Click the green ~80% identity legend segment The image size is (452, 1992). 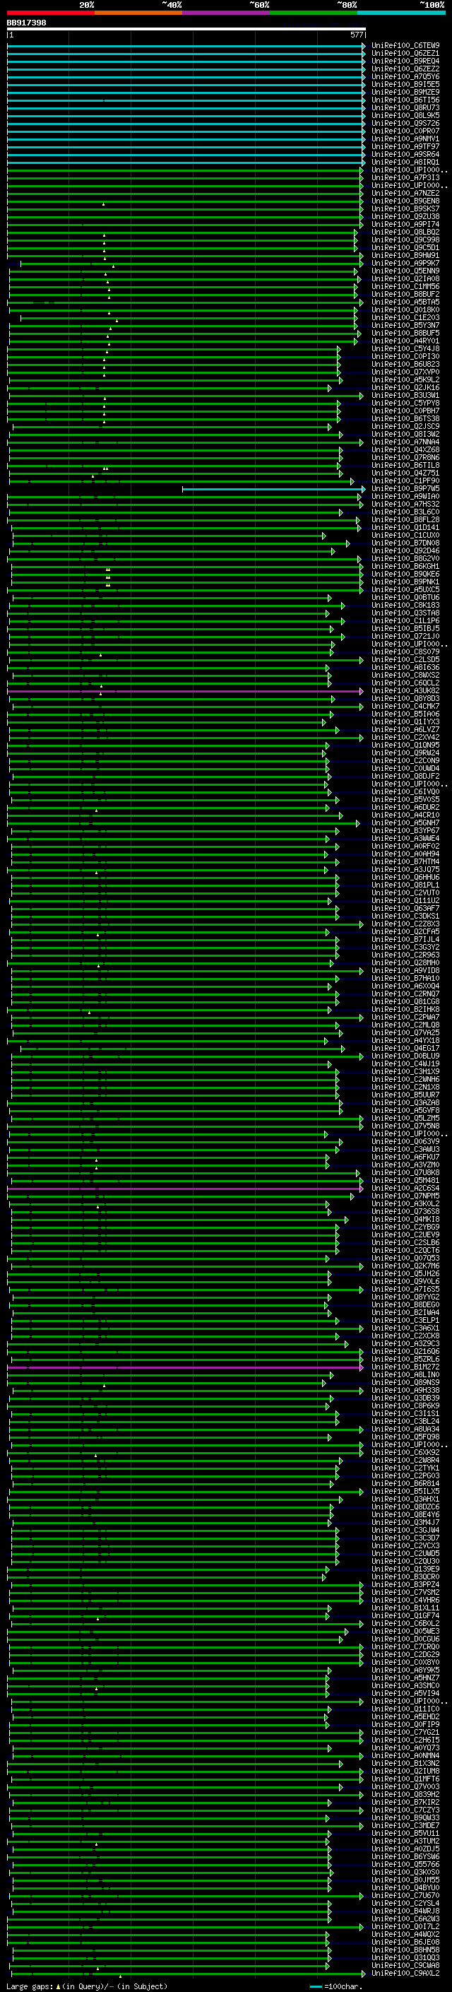click(x=314, y=13)
